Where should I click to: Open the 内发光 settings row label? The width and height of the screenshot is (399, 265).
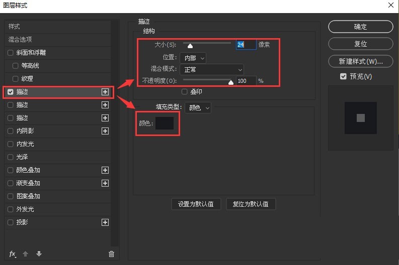point(25,144)
